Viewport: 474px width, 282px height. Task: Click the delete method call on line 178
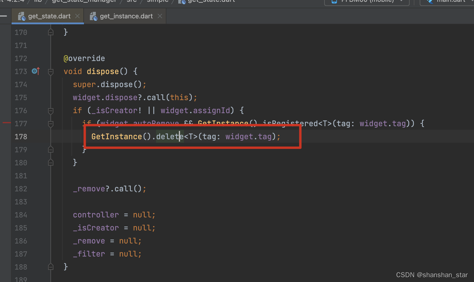170,137
